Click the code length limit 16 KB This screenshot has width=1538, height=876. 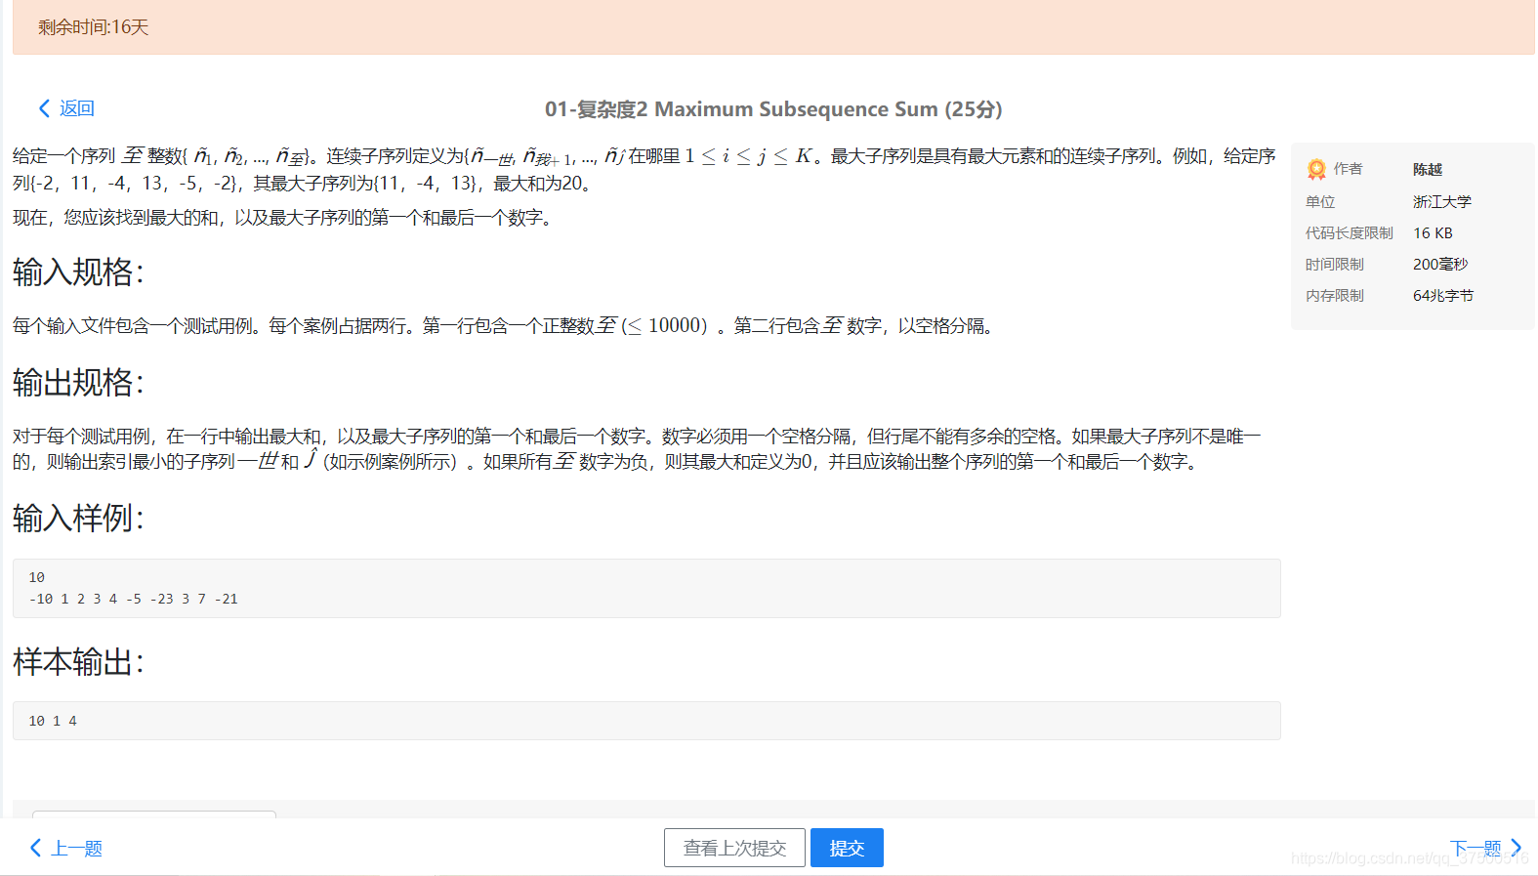point(1433,232)
